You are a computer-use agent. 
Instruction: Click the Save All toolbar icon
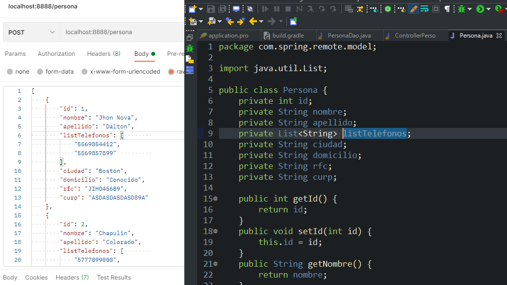(221, 9)
